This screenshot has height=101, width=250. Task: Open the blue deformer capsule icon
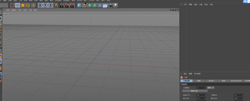(100, 5)
